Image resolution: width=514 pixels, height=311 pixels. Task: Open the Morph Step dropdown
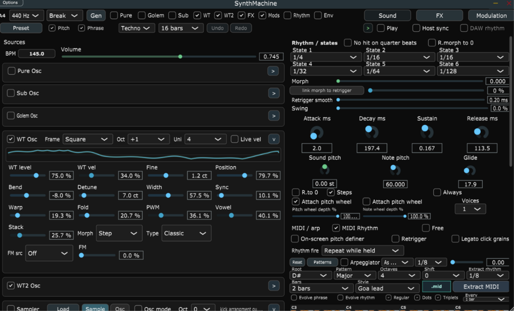point(119,233)
